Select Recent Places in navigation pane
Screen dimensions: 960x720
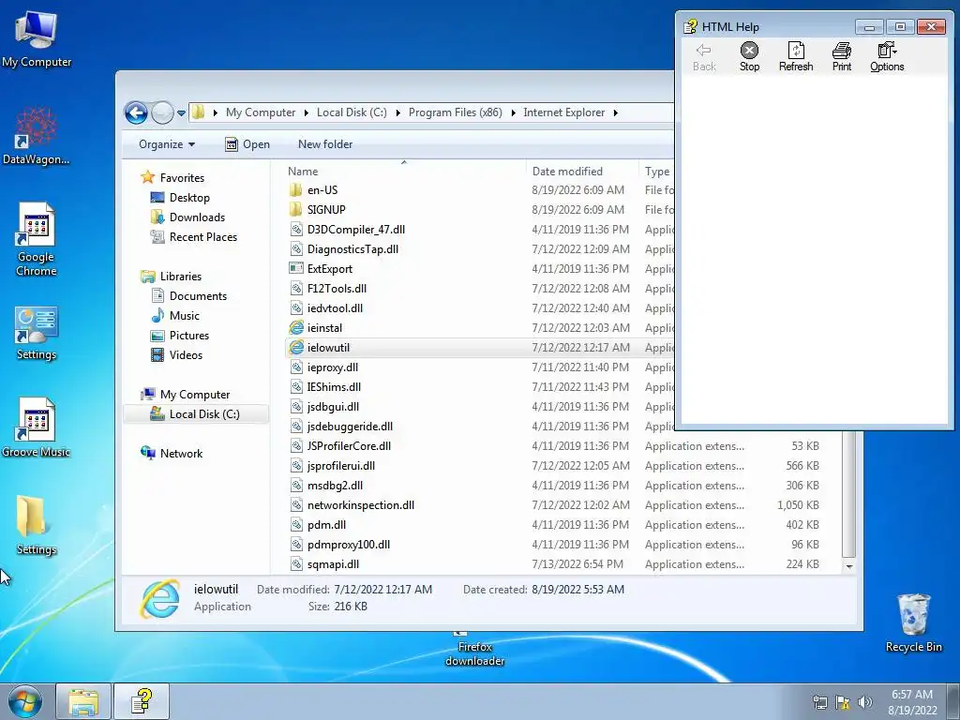point(203,237)
